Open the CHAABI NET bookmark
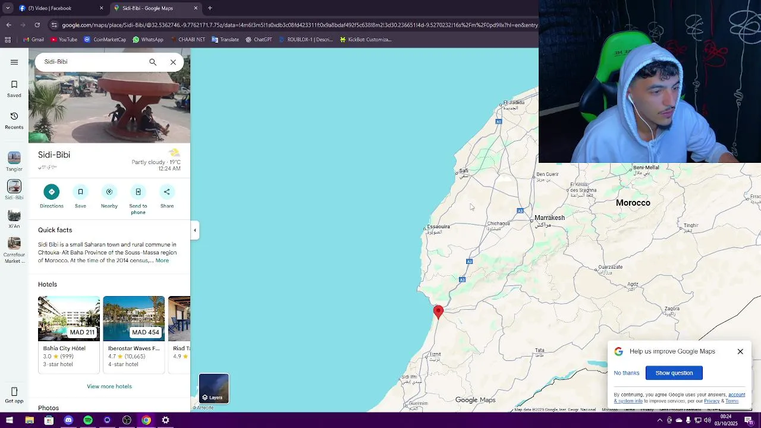This screenshot has width=761, height=428. [x=187, y=40]
